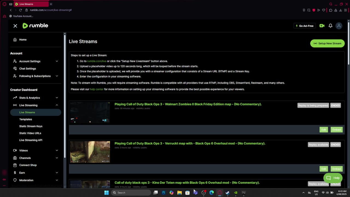Open a new browser tab with plus
350x197 pixels.
click(51, 4)
